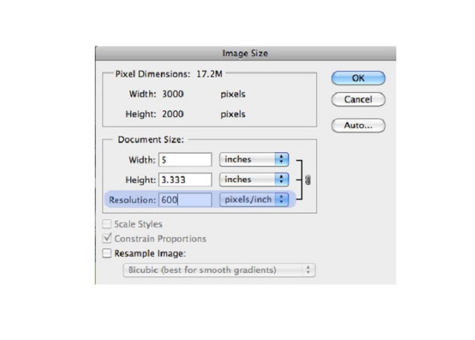Screen dimensions: 475x340
Task: Click the Pixel Dimensions width value 3000
Action: pos(172,94)
